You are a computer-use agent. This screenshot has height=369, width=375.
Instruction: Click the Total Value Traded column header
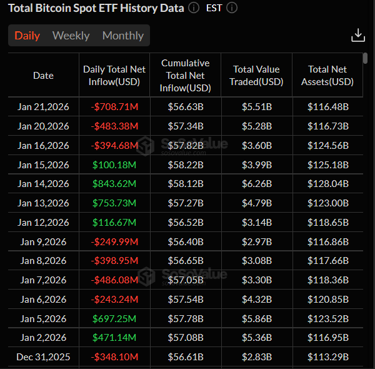(256, 76)
